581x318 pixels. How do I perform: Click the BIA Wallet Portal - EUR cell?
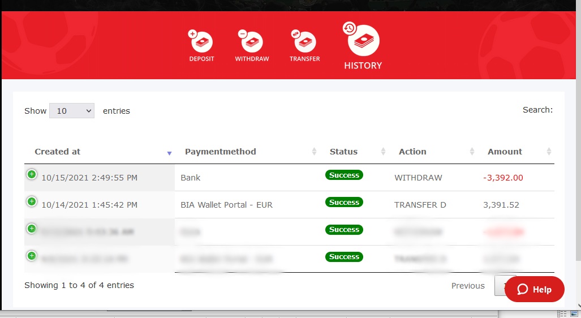point(226,205)
